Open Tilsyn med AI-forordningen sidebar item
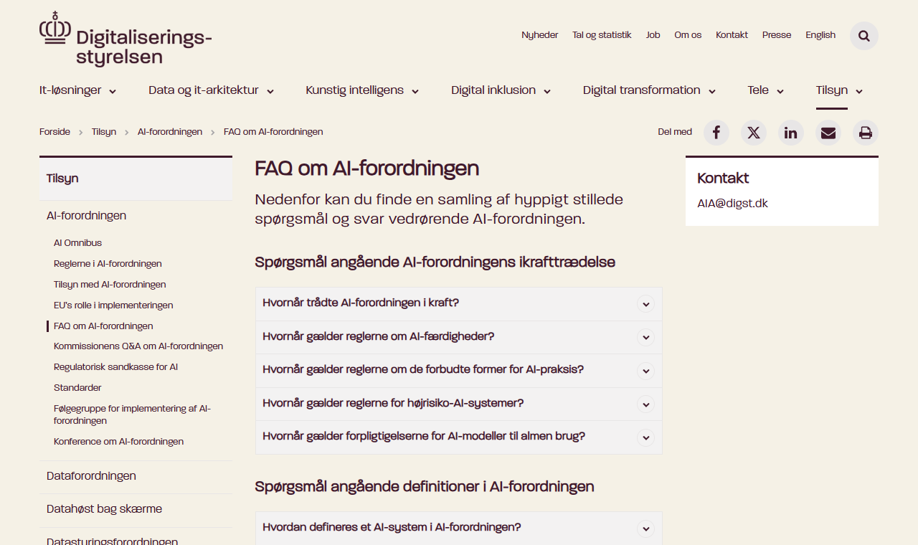Image resolution: width=918 pixels, height=545 pixels. (110, 285)
